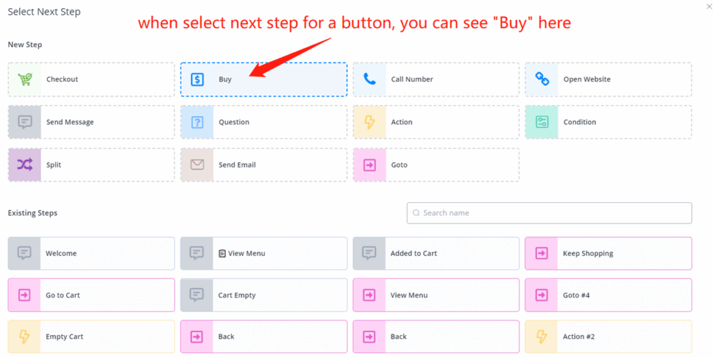The image size is (713, 358).
Task: Click the Open Website link icon
Action: coord(542,79)
